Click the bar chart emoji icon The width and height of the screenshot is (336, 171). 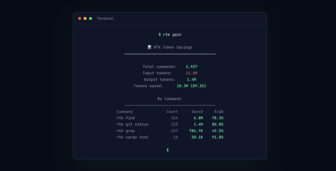[x=150, y=47]
